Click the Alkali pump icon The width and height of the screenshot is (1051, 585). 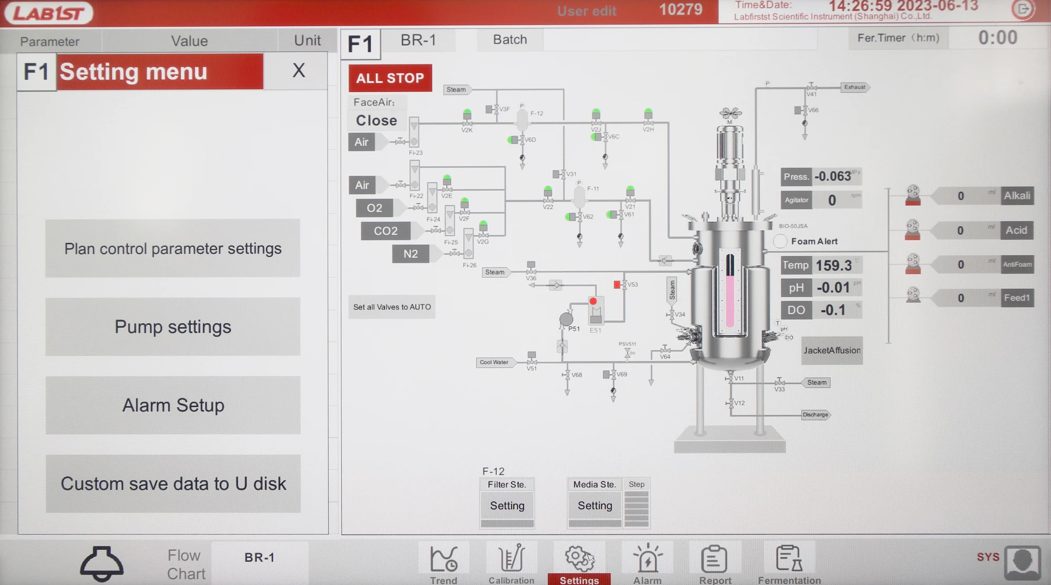[x=913, y=195]
